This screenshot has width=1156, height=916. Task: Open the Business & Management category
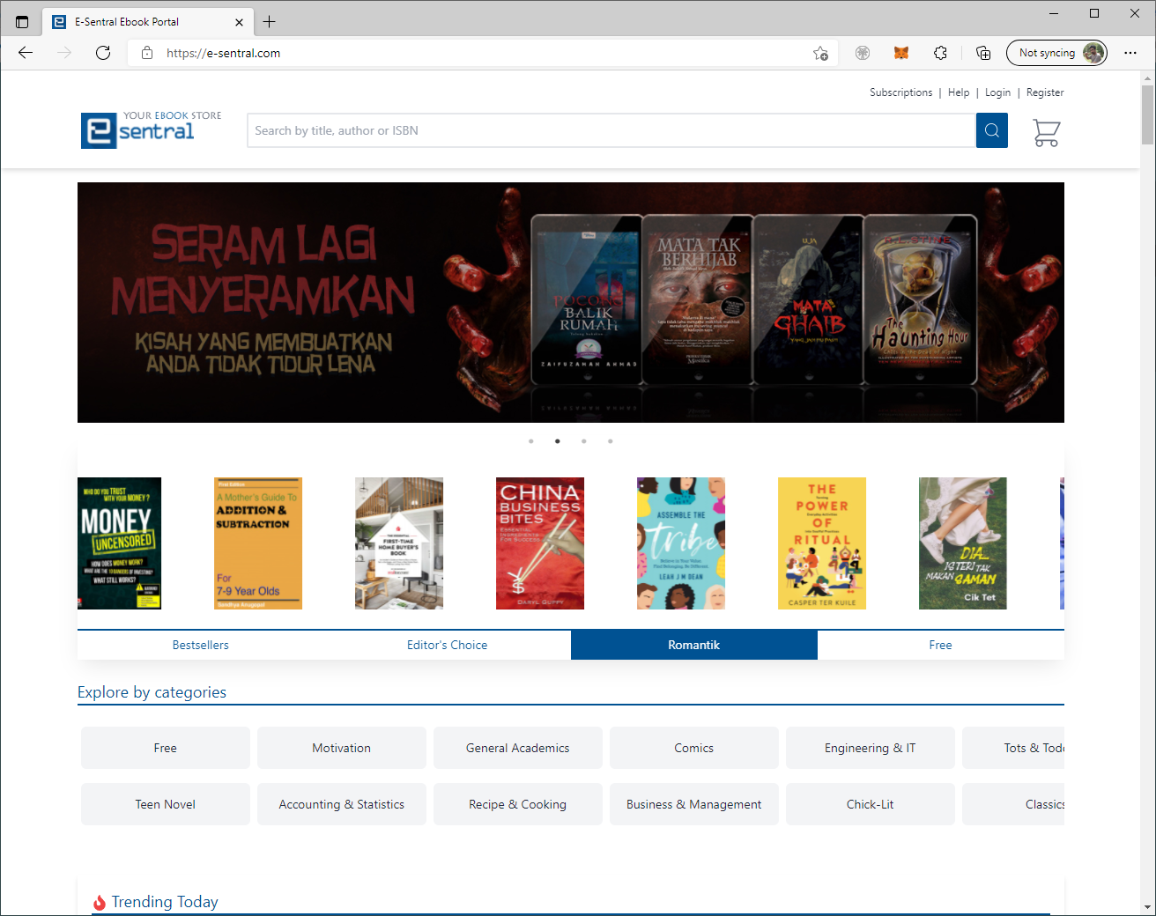coord(694,804)
